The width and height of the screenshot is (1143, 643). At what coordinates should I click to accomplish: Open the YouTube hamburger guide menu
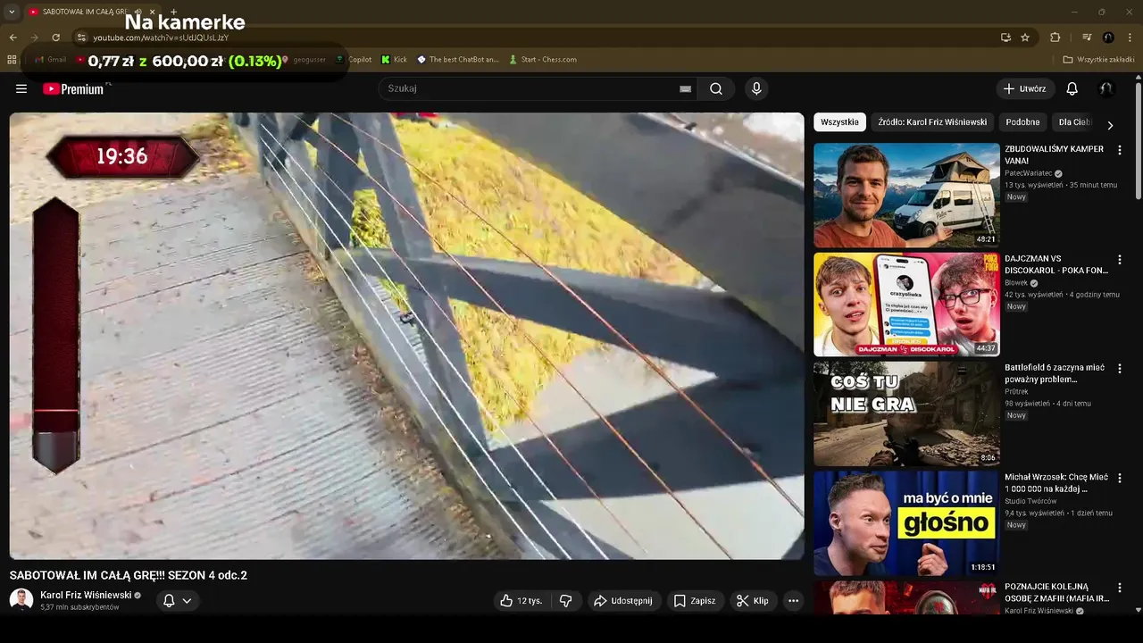point(21,88)
